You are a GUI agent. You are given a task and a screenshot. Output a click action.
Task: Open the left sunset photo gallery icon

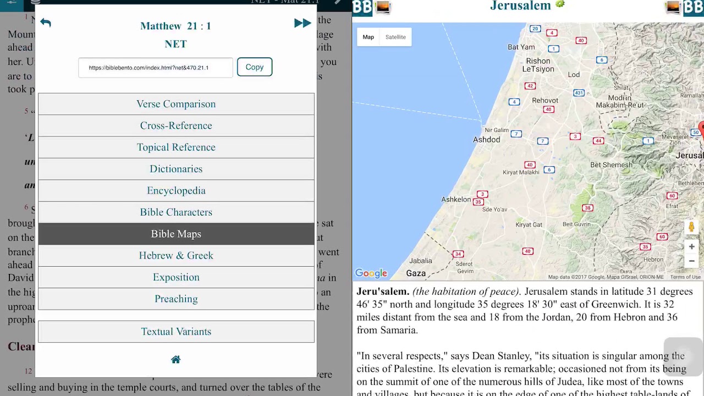[383, 7]
